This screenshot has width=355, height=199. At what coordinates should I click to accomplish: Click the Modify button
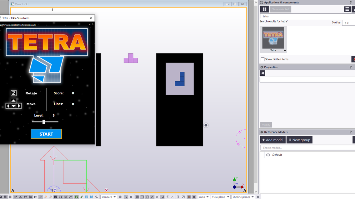click(x=266, y=125)
